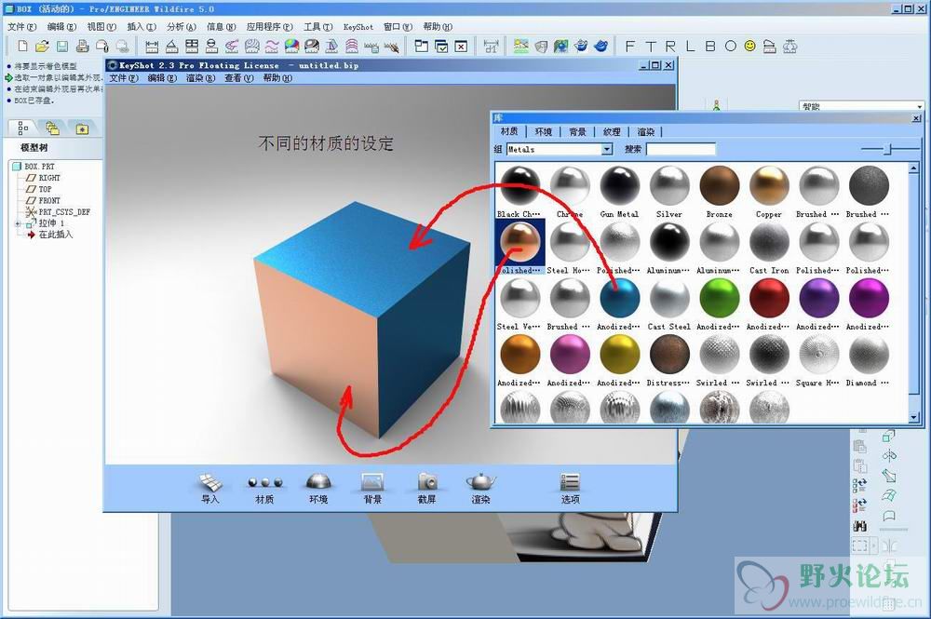Select the 材质 tab in the library
The image size is (931, 619).
(x=509, y=131)
